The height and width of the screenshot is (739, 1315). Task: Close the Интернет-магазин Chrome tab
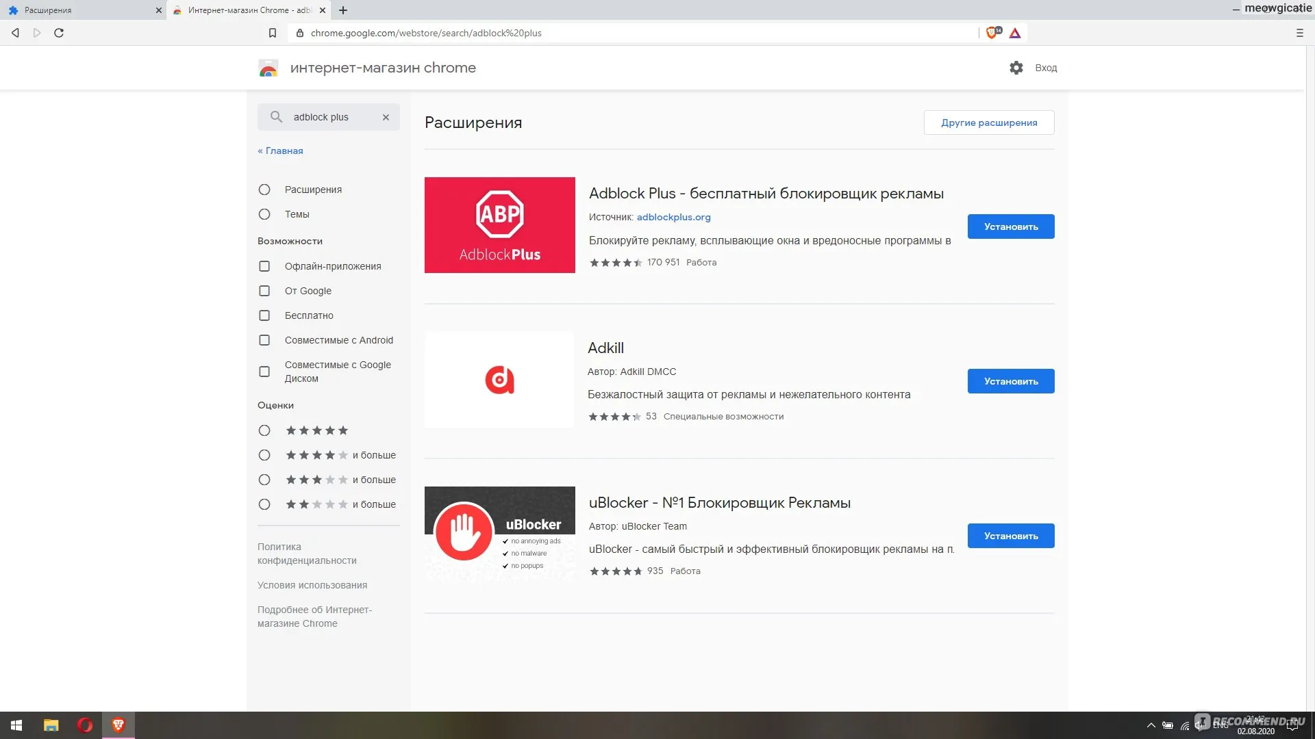[x=323, y=10]
